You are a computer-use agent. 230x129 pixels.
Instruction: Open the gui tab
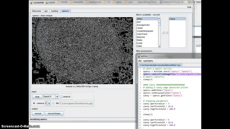(46, 11)
